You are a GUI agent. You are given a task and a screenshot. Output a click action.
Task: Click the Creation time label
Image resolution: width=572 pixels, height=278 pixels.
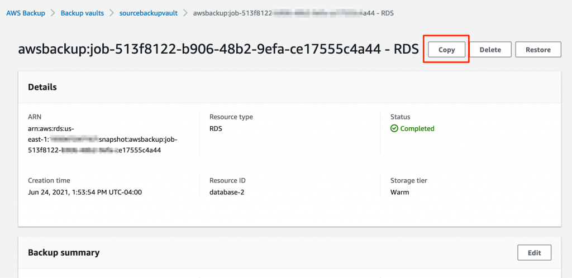pyautogui.click(x=49, y=180)
